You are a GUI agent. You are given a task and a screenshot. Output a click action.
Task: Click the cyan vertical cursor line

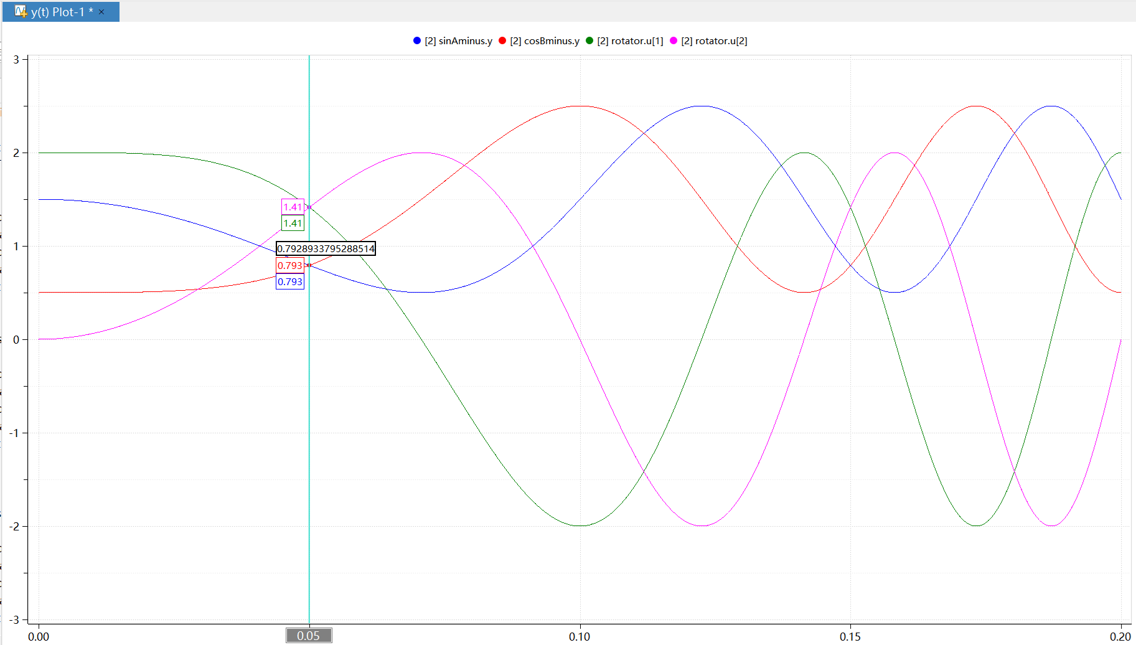tap(309, 436)
